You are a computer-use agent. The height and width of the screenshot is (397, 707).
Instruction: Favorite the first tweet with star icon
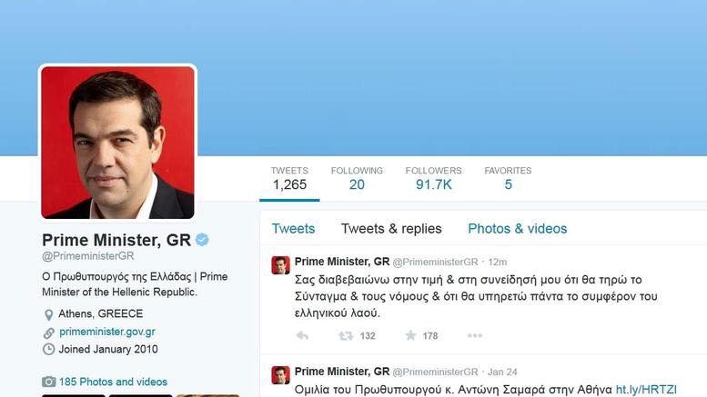(x=410, y=335)
